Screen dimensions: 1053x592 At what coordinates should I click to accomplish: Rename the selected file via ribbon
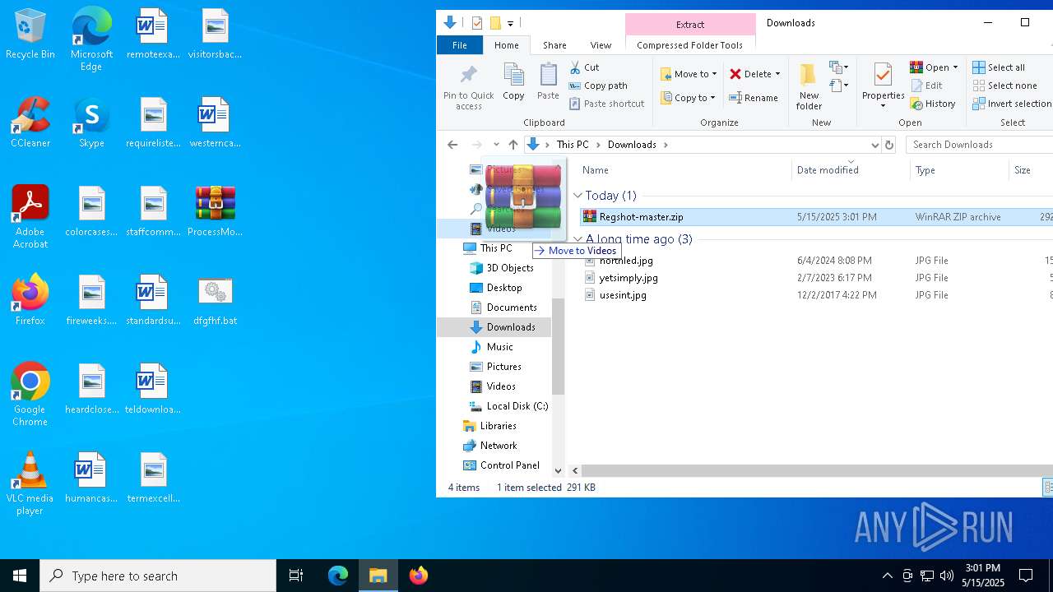tap(753, 98)
